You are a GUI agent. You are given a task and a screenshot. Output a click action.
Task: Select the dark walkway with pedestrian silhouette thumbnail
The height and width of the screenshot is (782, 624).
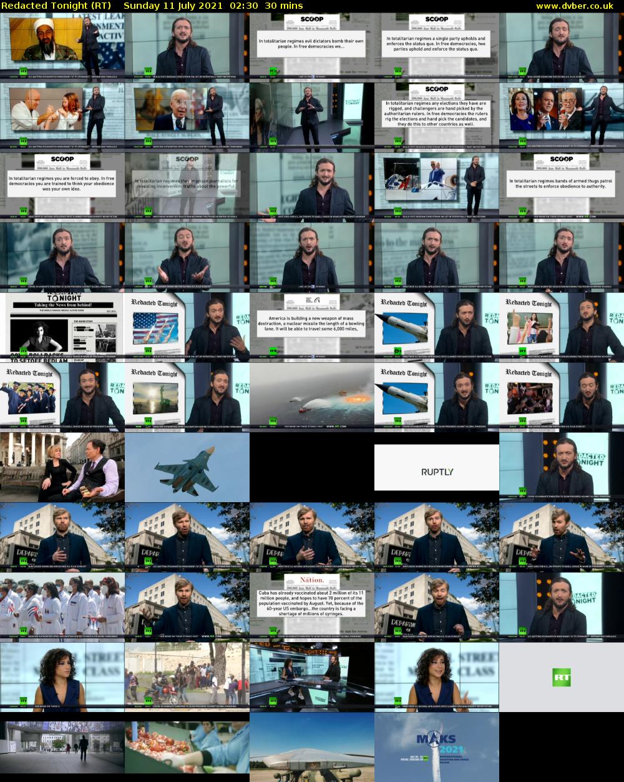62,747
